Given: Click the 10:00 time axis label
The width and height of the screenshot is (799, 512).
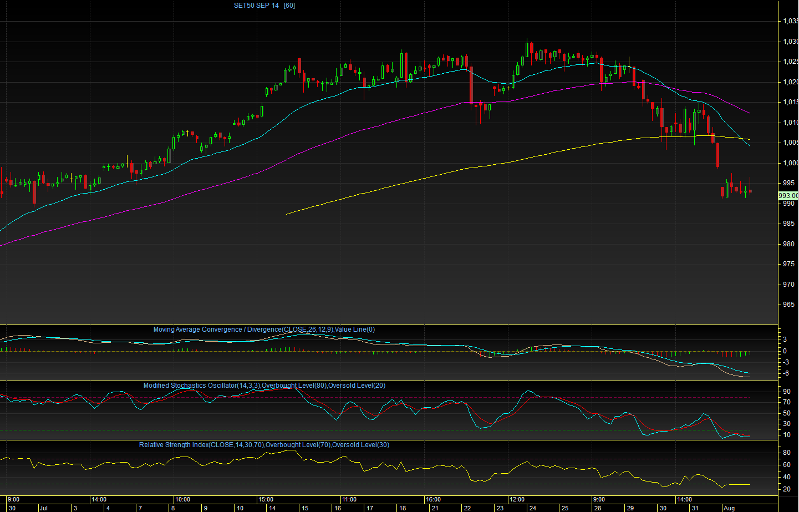Looking at the screenshot, I should point(182,500).
